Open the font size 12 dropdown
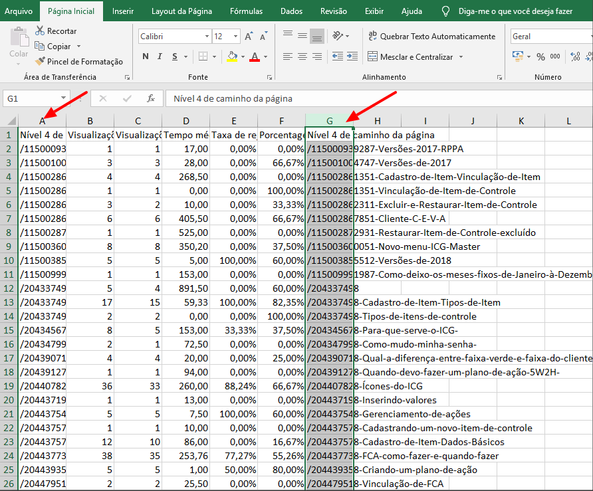This screenshot has height=491, width=593. [x=235, y=37]
